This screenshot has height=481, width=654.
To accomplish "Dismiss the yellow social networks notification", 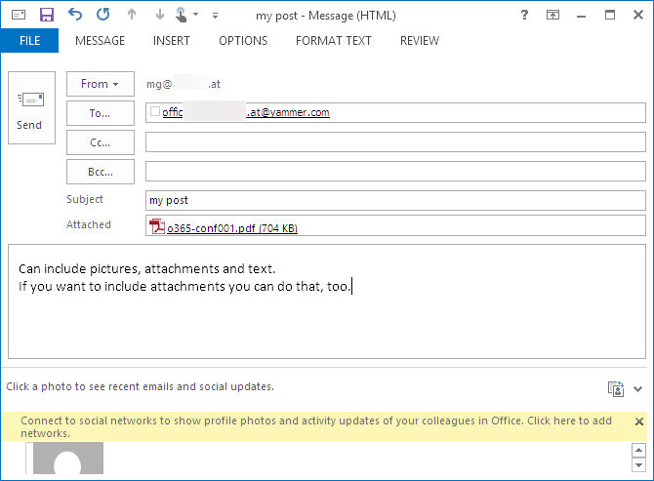I will [639, 421].
